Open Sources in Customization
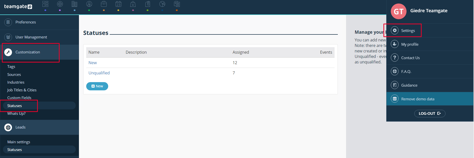This screenshot has height=158, width=474. coord(14,74)
